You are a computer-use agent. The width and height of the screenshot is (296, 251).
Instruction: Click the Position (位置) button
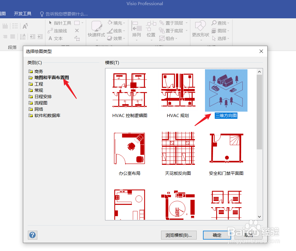tap(151, 31)
